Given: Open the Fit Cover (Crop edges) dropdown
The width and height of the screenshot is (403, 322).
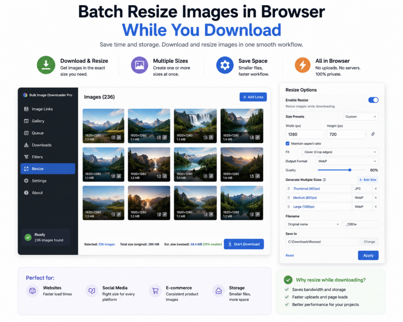Looking at the screenshot, I should coord(340,152).
